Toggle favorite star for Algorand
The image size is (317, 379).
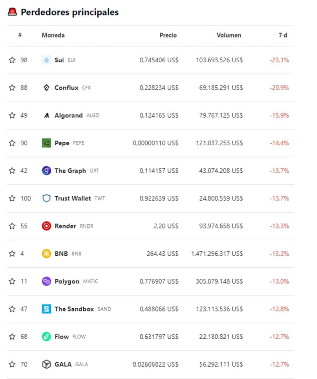pyautogui.click(x=12, y=115)
